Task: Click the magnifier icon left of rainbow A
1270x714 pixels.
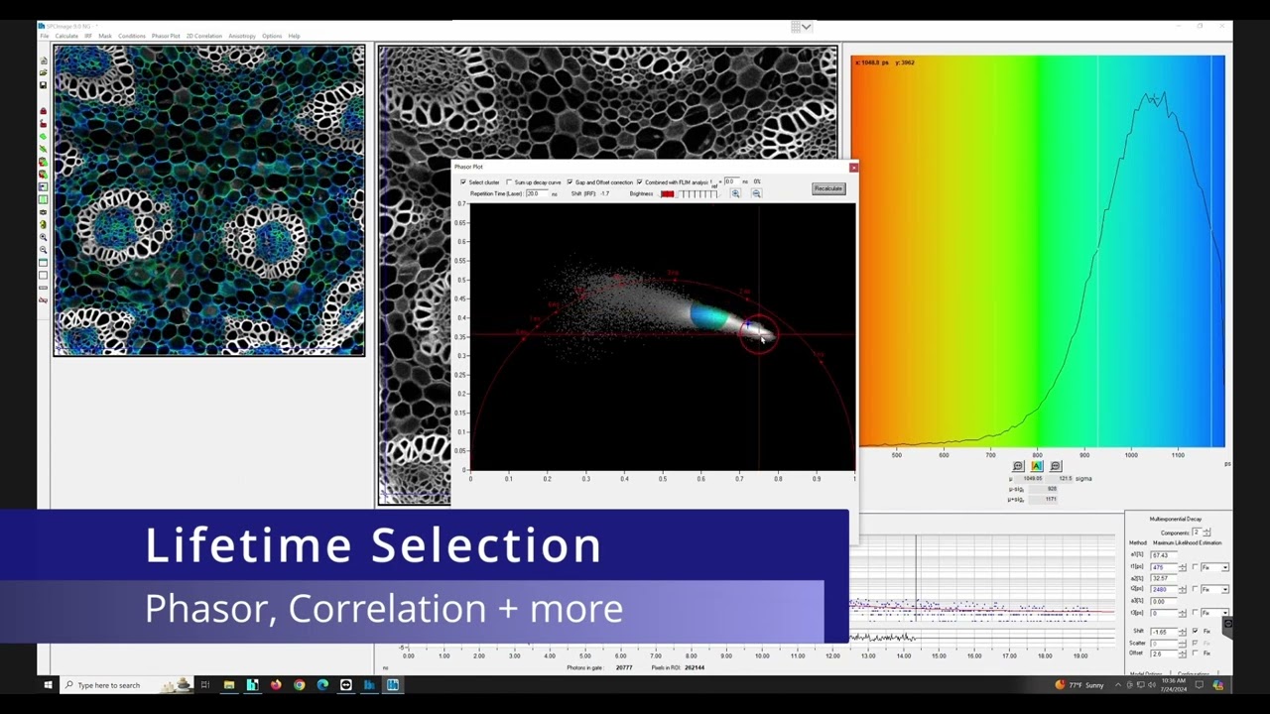Action: click(1018, 466)
